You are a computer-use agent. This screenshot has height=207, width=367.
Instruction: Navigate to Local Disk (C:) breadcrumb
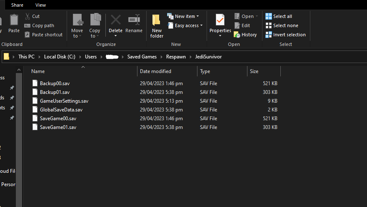pos(60,57)
